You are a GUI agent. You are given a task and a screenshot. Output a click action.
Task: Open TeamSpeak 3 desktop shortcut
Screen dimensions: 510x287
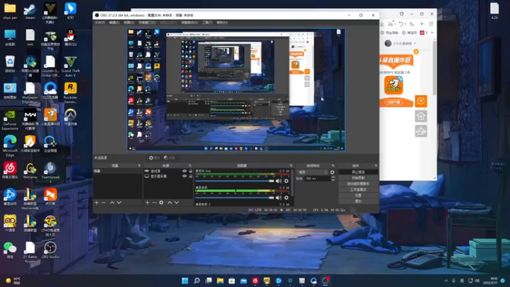50,172
